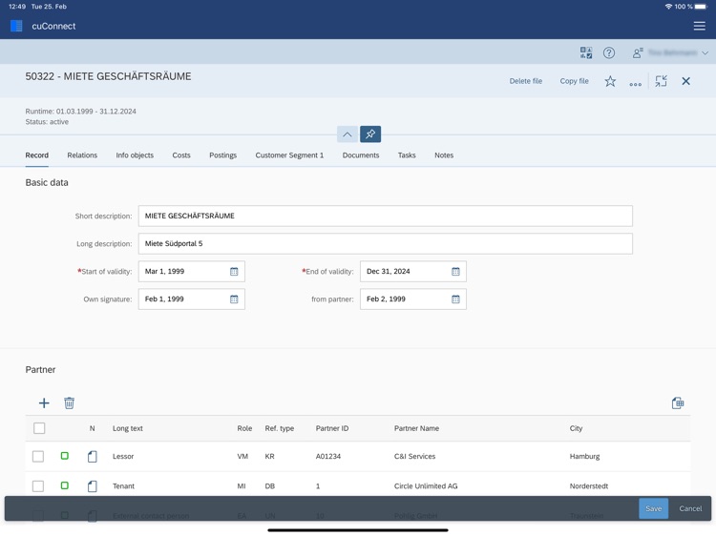Click into the Long description field
This screenshot has width=716, height=536.
386,243
